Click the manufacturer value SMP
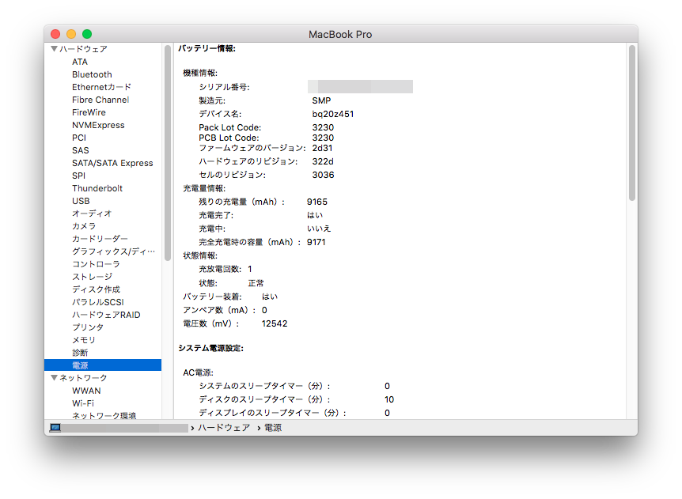The width and height of the screenshot is (682, 499). [321, 100]
